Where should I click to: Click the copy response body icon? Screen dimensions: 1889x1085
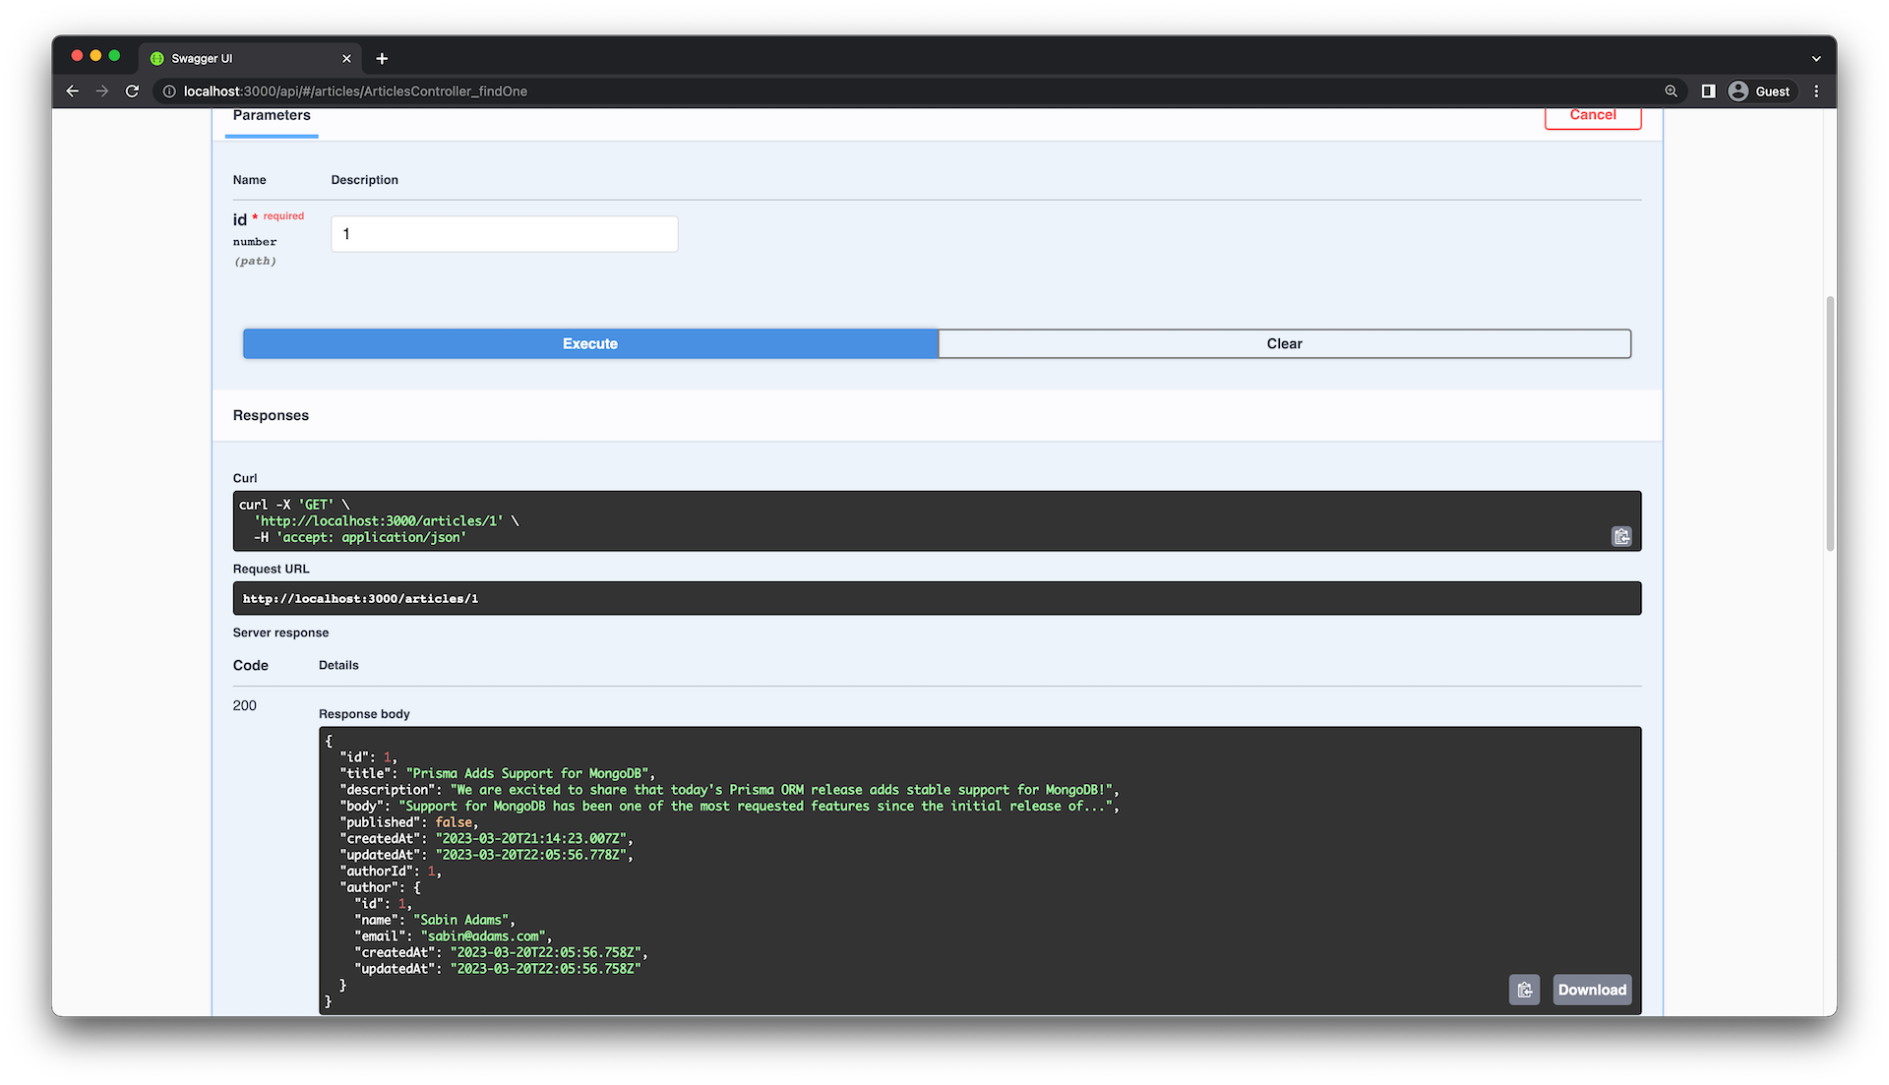(1524, 989)
